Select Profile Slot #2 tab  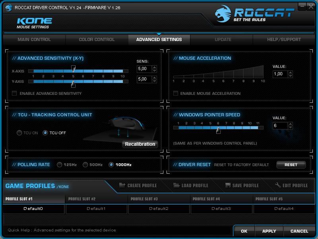click(x=96, y=199)
